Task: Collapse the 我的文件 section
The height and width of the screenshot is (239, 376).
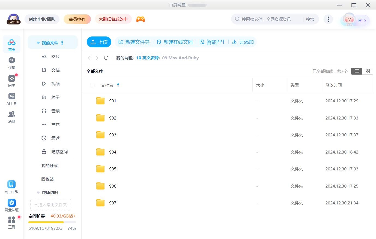Action: pyautogui.click(x=38, y=42)
